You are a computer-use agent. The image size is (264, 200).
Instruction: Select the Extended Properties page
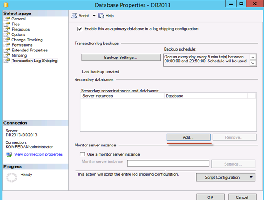(x=30, y=51)
